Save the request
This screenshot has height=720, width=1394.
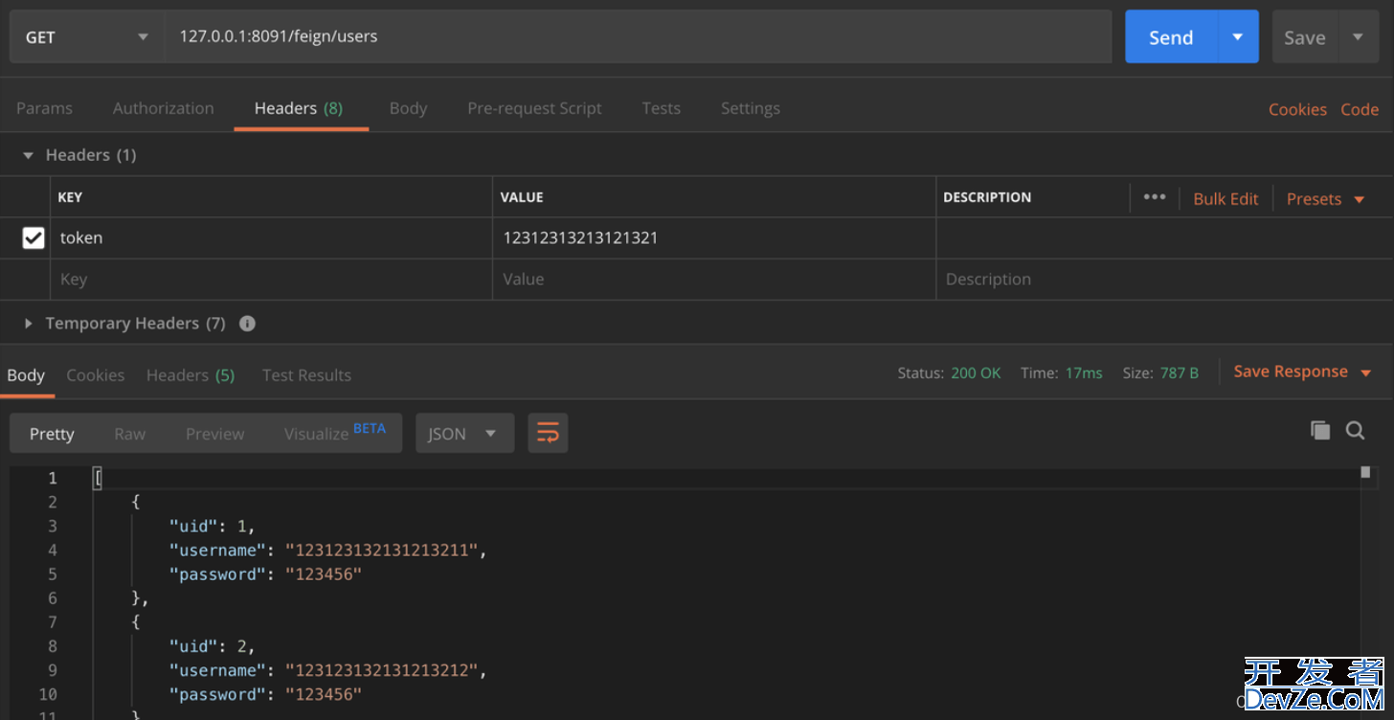(1304, 37)
